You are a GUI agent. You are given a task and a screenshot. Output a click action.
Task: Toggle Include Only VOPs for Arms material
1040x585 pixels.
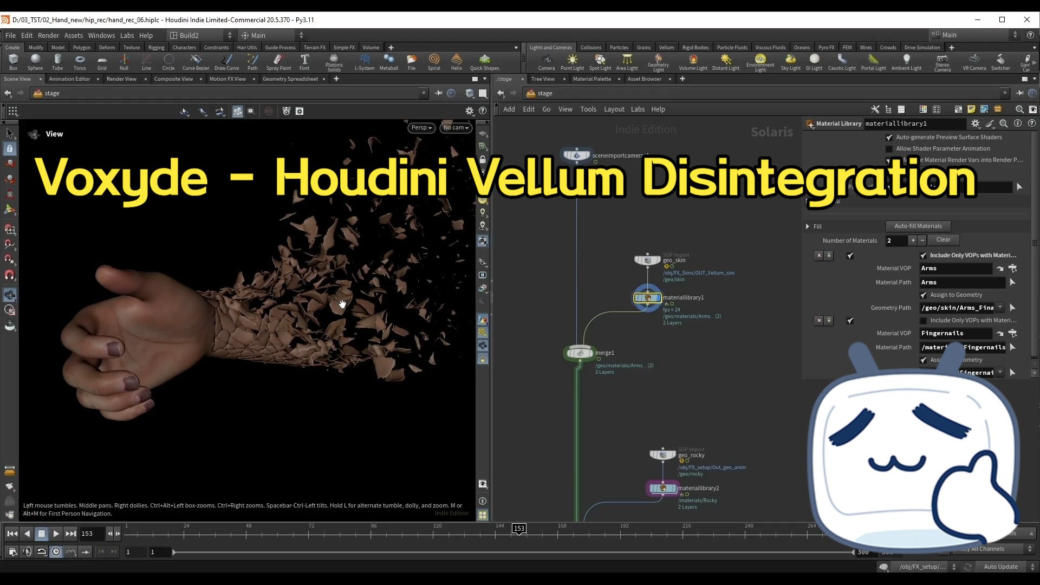(924, 256)
